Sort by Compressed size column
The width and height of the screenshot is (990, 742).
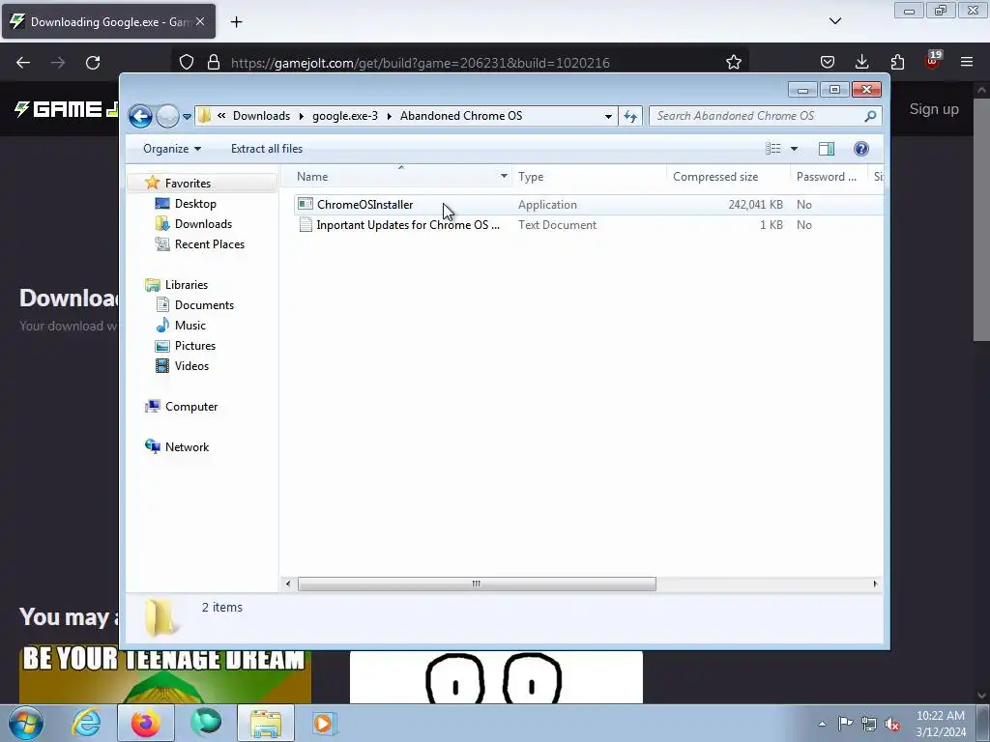pos(728,177)
